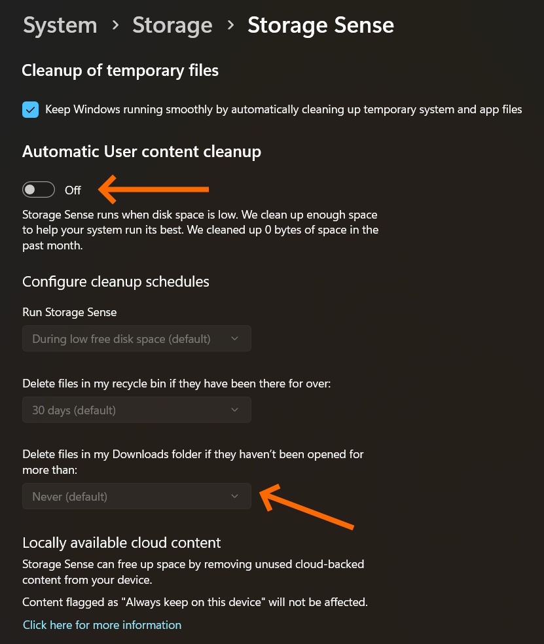Screen dimensions: 544x644
Task: Click the "Configure cleanup schedules" heading
Action: [116, 281]
